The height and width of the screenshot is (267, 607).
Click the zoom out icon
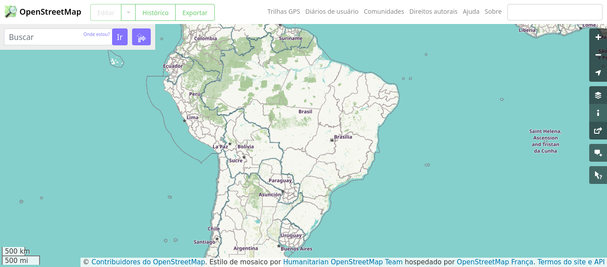[x=598, y=55]
